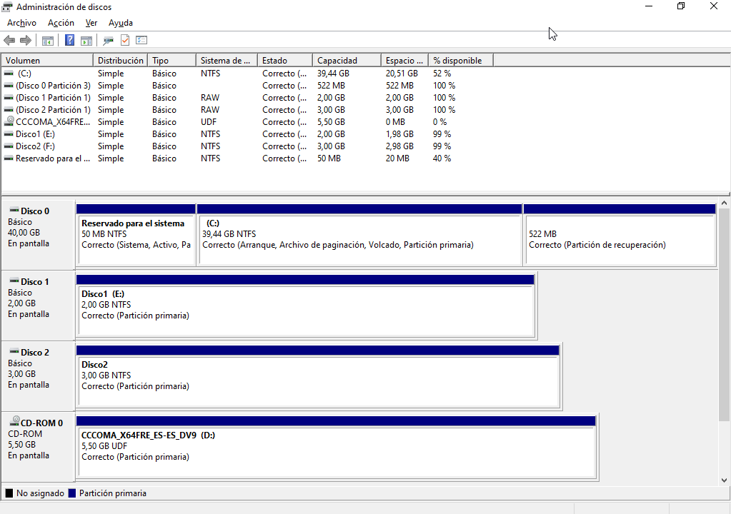Open the Ver menu
731x514 pixels.
point(91,23)
